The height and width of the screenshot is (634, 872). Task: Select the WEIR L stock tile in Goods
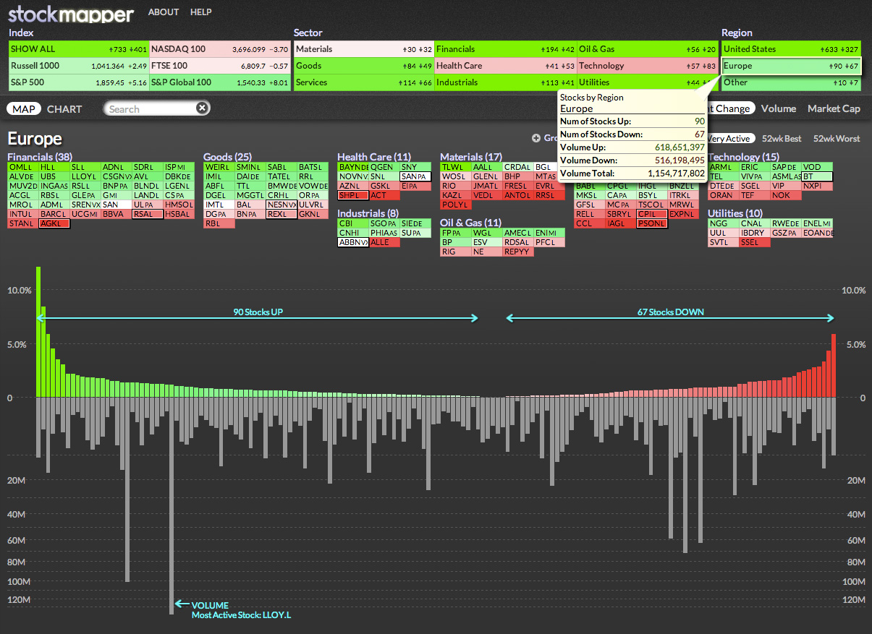tap(219, 167)
